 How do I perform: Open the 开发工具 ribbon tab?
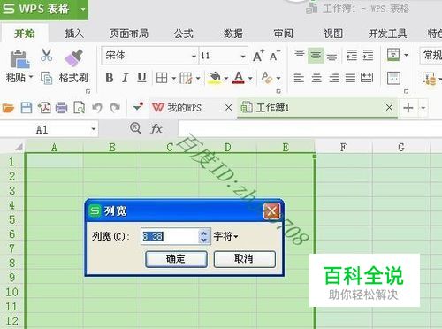coord(387,34)
